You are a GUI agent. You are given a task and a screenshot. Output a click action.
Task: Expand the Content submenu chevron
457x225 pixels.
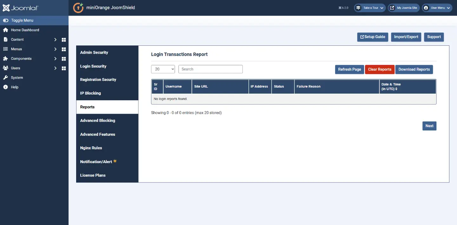(x=55, y=40)
